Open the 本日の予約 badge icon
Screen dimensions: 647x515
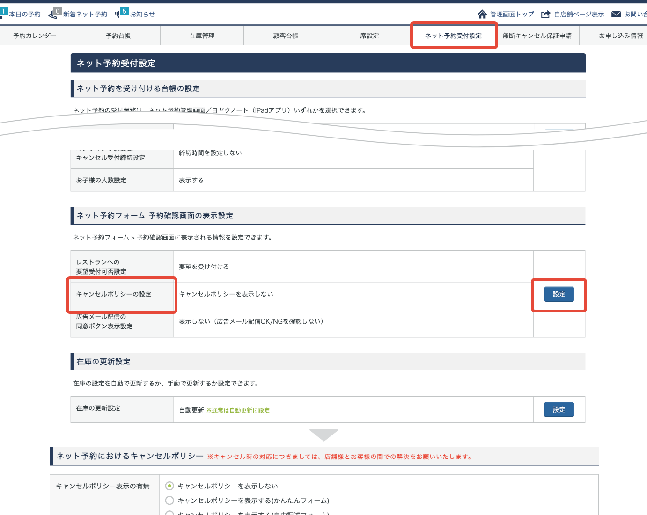pos(3,12)
